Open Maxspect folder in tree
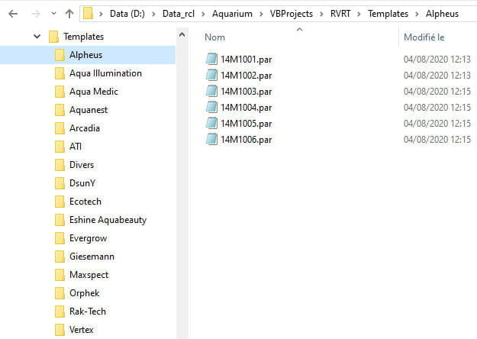The width and height of the screenshot is (477, 339). (89, 275)
